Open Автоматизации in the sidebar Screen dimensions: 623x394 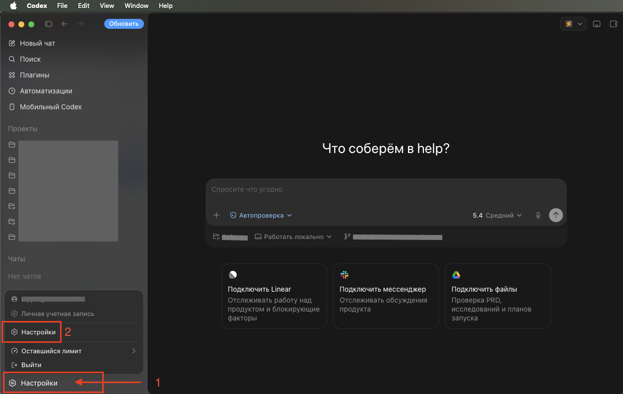73,91
